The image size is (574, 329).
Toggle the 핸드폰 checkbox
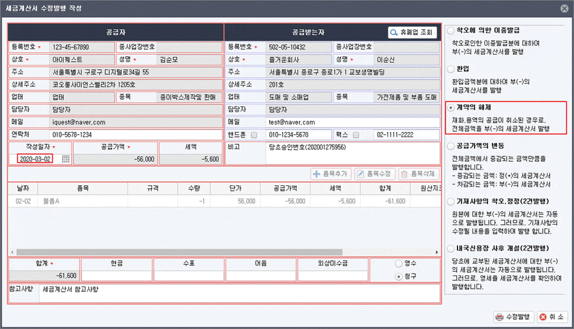pos(254,135)
